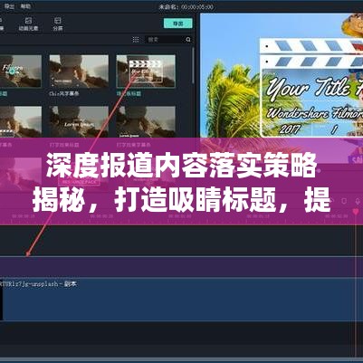Select the centered Lorem Ipsum title thumbnail
This screenshot has width=363, height=363.
click(79, 122)
